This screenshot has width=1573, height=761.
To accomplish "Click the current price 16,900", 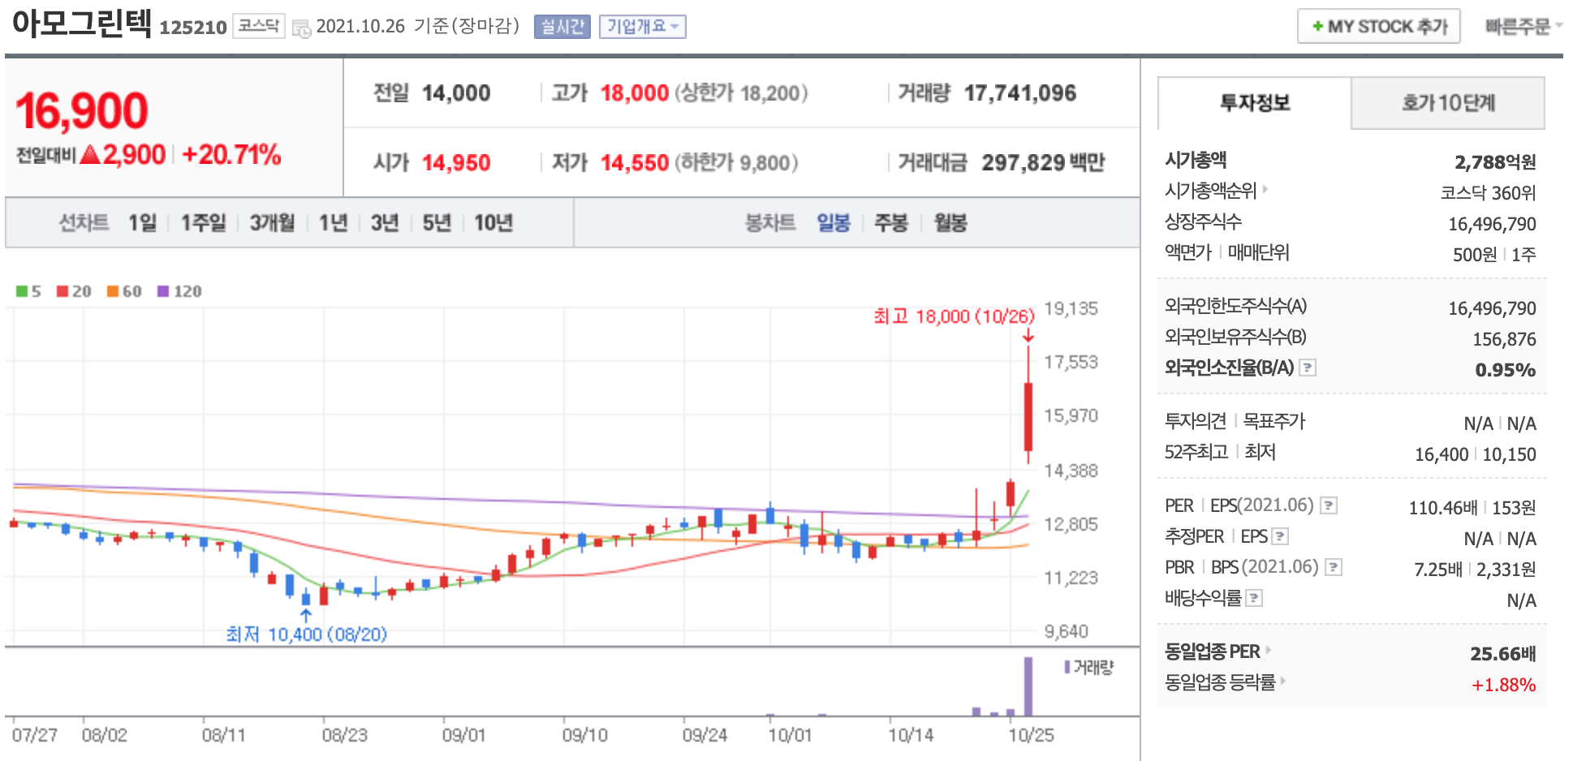I will click(81, 111).
